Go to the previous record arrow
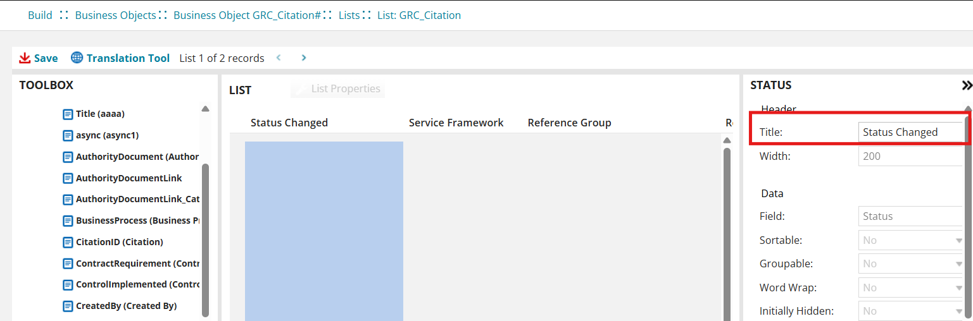The image size is (973, 321). tap(279, 58)
